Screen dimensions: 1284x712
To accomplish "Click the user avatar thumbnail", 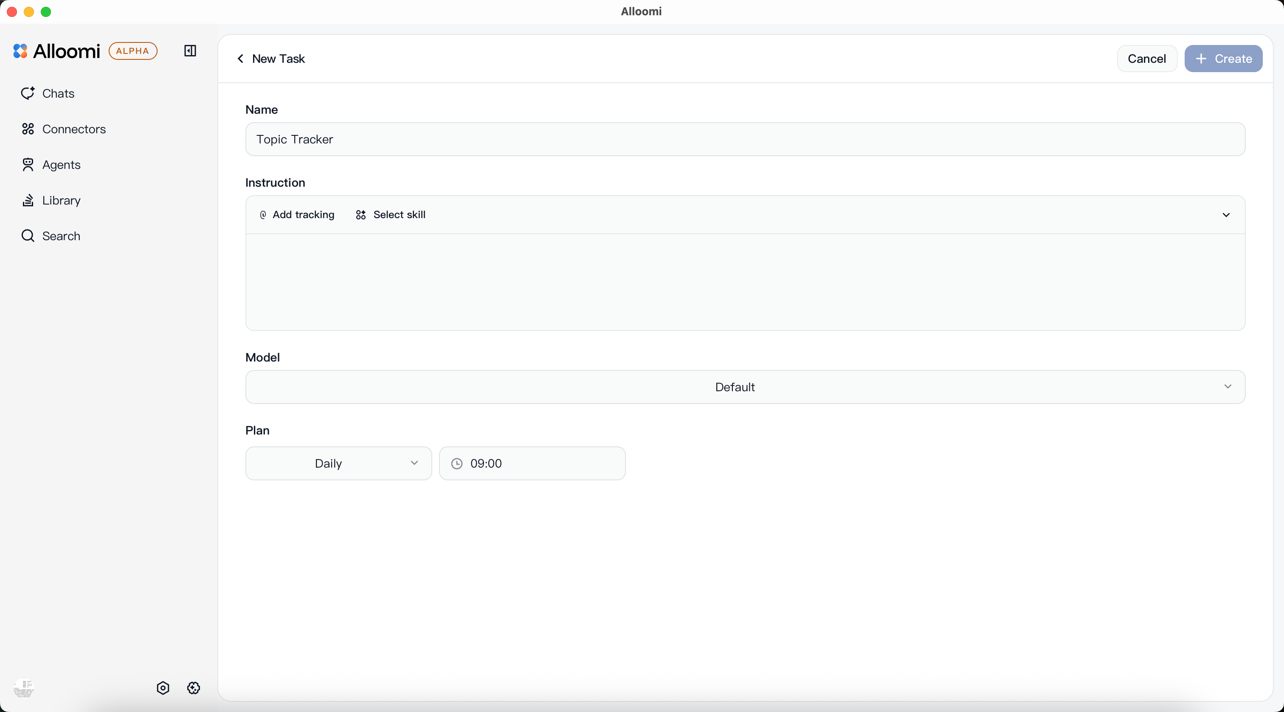I will (x=23, y=688).
